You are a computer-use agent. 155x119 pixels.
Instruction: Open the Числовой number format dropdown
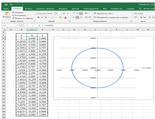[154, 13]
